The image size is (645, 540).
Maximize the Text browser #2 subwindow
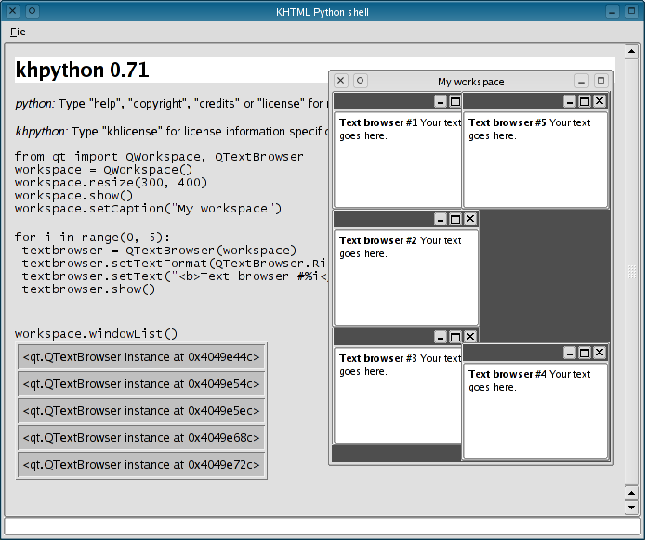455,219
